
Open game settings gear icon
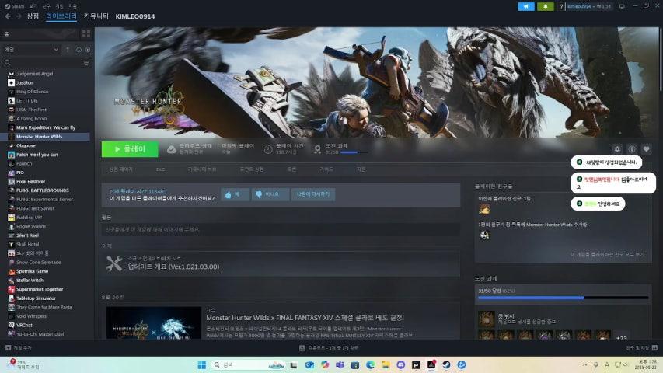pyautogui.click(x=617, y=149)
